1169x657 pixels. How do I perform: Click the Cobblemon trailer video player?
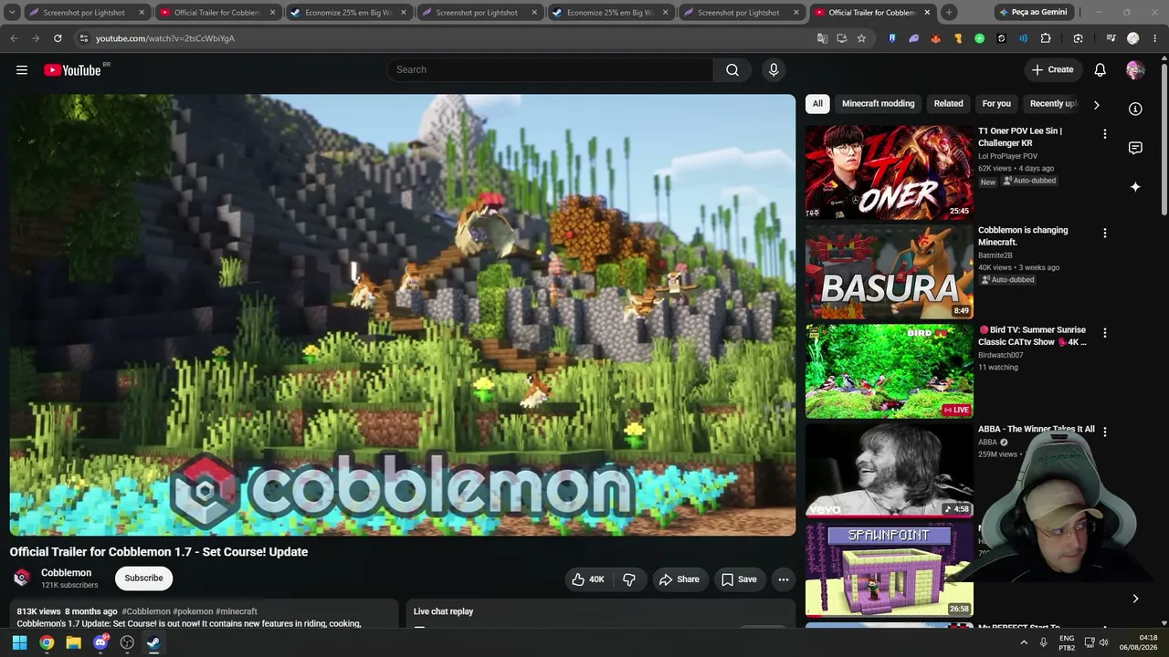click(x=403, y=315)
